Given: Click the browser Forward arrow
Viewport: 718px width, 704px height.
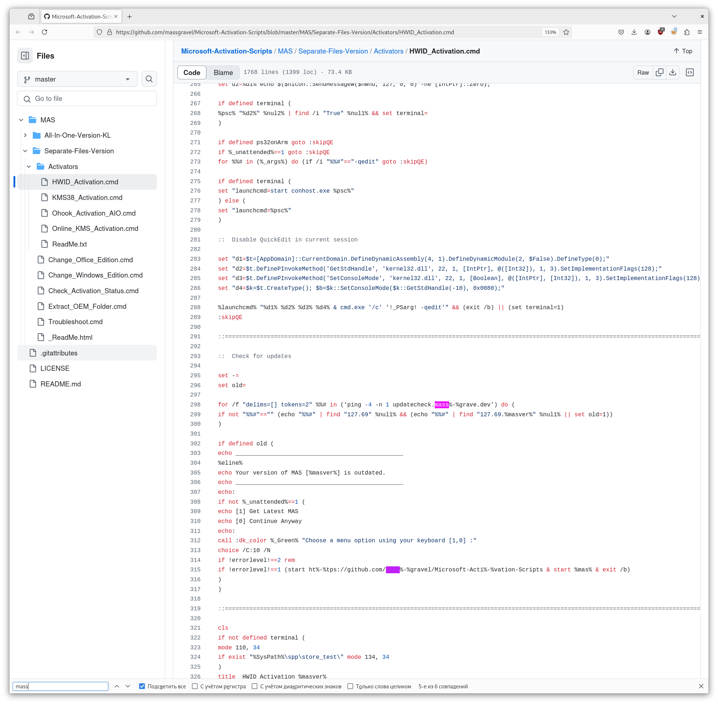Looking at the screenshot, I should click(31, 32).
